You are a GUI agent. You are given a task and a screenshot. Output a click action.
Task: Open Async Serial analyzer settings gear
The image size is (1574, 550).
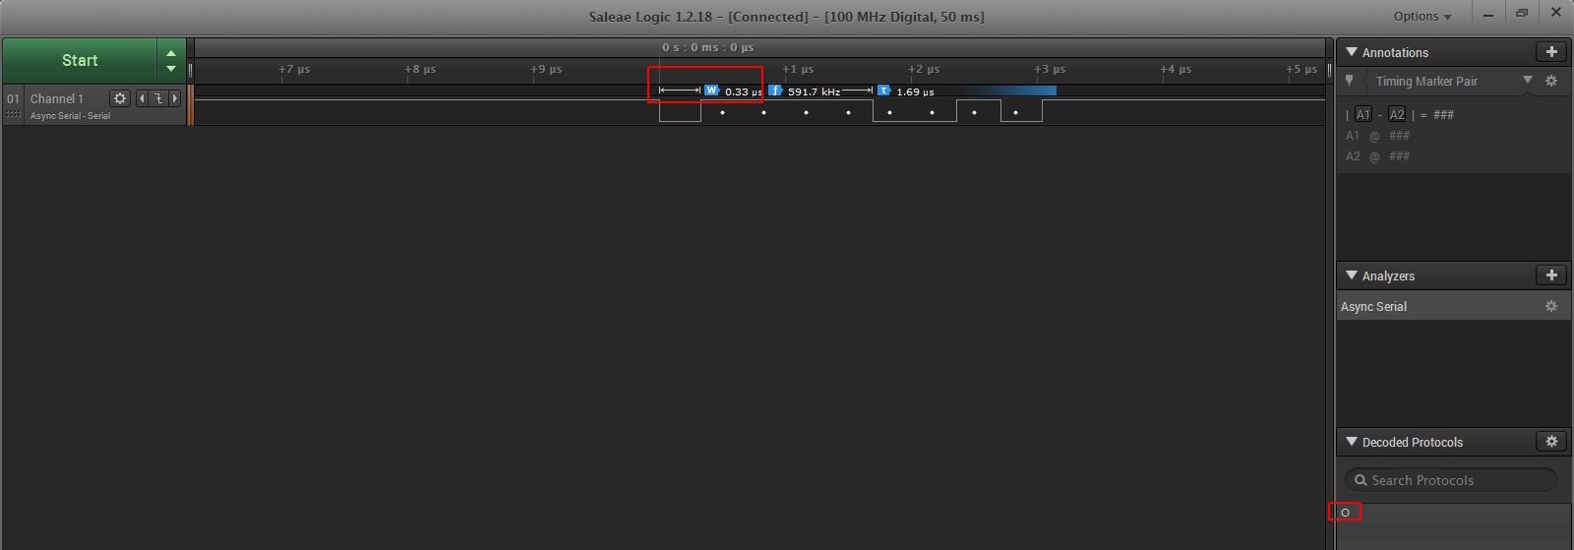tap(1551, 306)
